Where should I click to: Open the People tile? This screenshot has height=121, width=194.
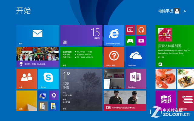[x=26, y=79]
